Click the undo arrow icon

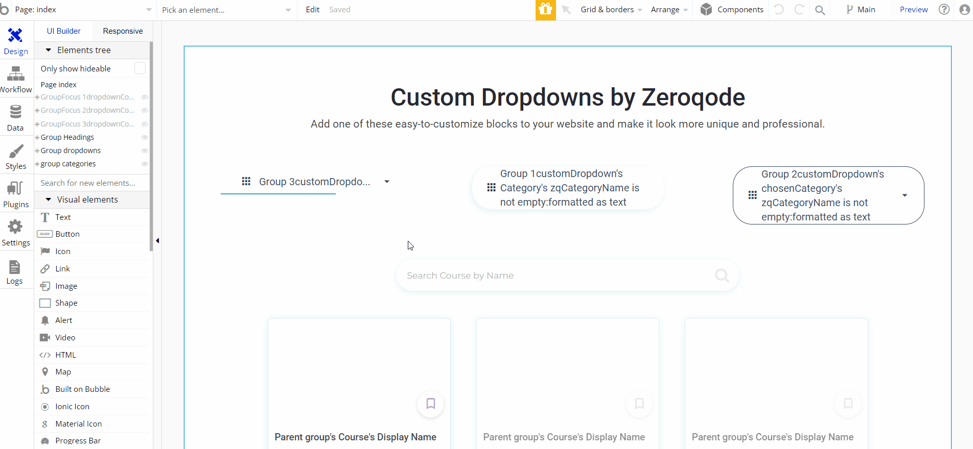[779, 9]
